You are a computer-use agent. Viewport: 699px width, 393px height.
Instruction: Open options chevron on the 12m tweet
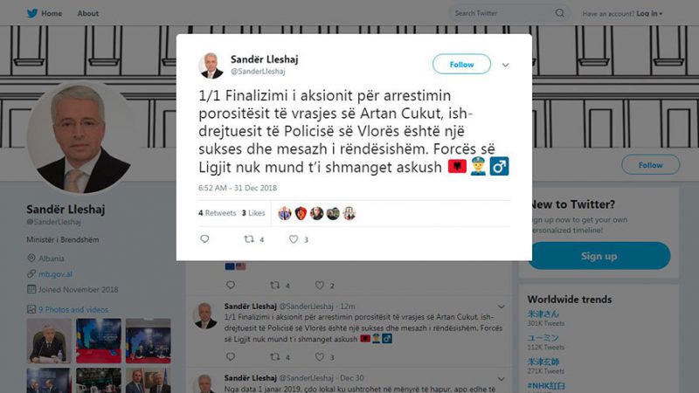click(x=501, y=307)
